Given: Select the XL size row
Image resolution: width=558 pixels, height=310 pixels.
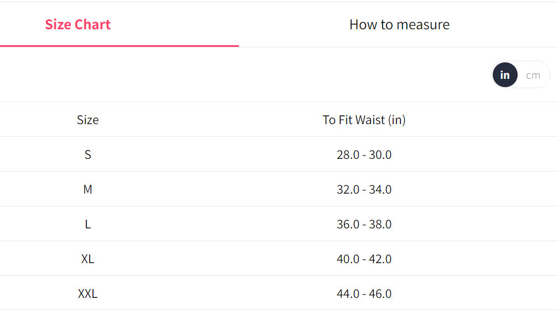Looking at the screenshot, I should click(x=279, y=259).
